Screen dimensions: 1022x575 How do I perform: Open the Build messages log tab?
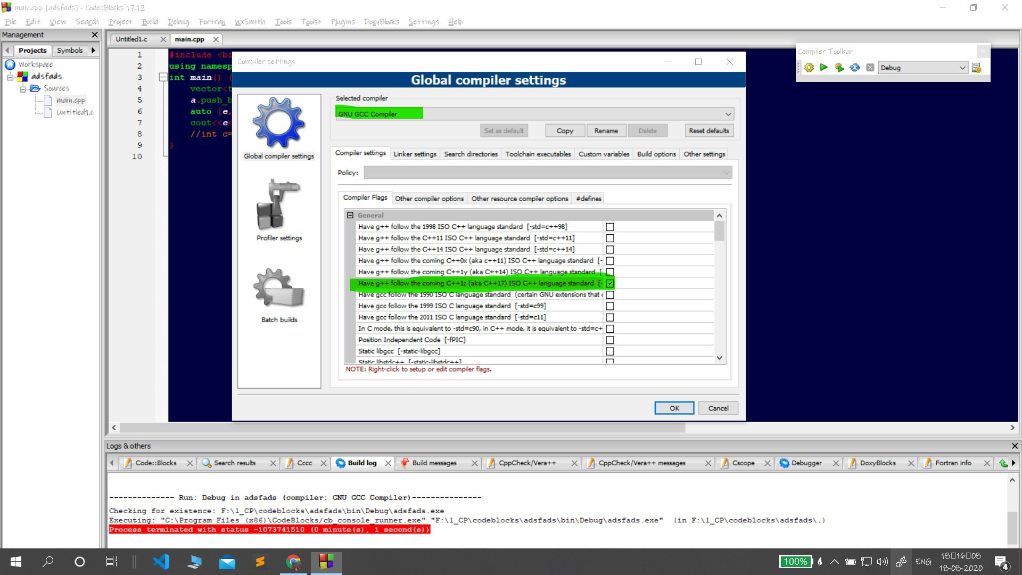[x=434, y=463]
